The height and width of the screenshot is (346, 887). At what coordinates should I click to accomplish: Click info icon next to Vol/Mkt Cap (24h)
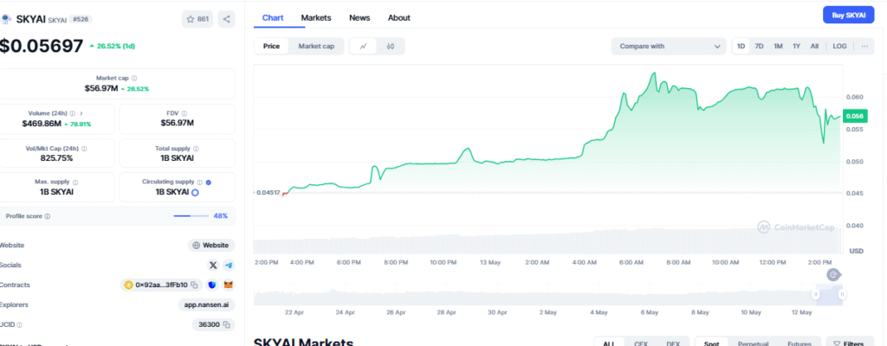tap(84, 149)
